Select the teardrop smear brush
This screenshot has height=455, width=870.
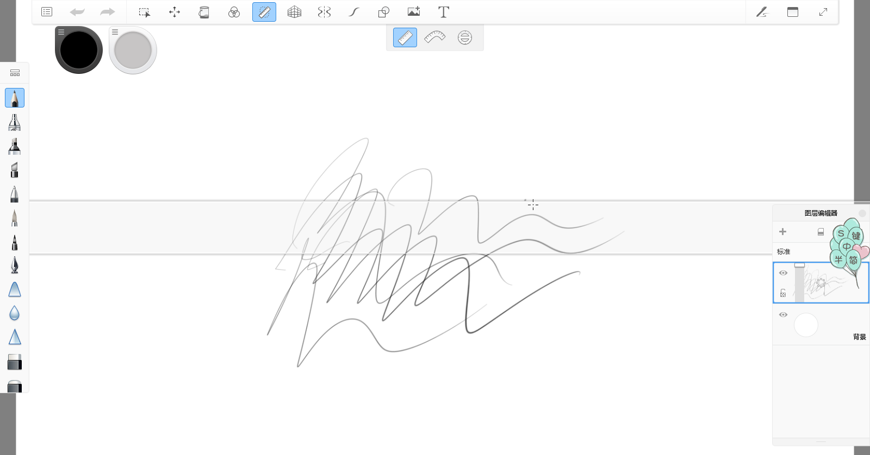pyautogui.click(x=15, y=313)
